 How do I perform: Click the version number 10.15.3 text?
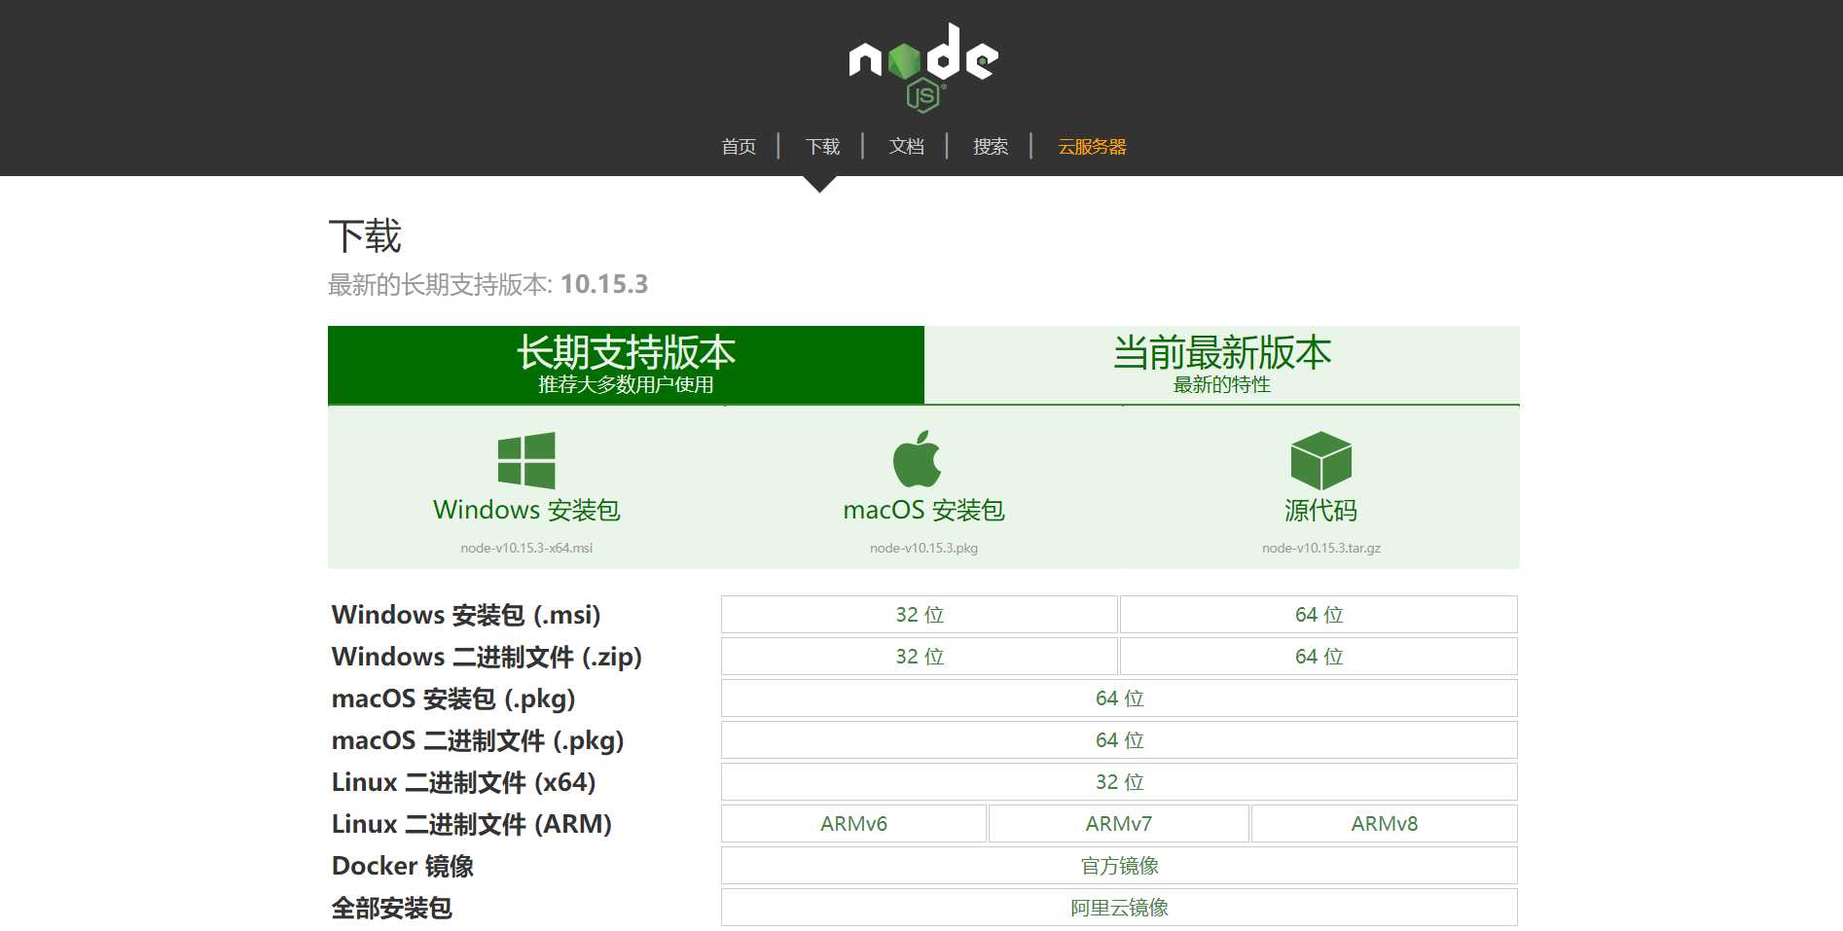(x=604, y=284)
